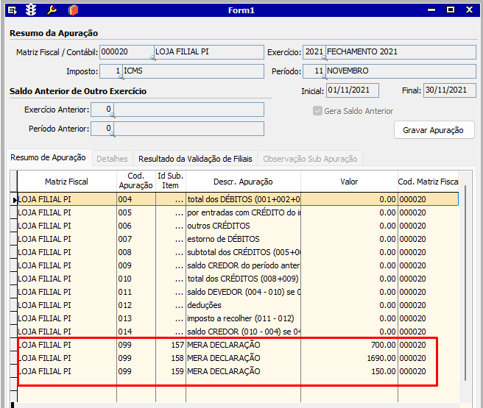Click the traffic light icon

31,10
